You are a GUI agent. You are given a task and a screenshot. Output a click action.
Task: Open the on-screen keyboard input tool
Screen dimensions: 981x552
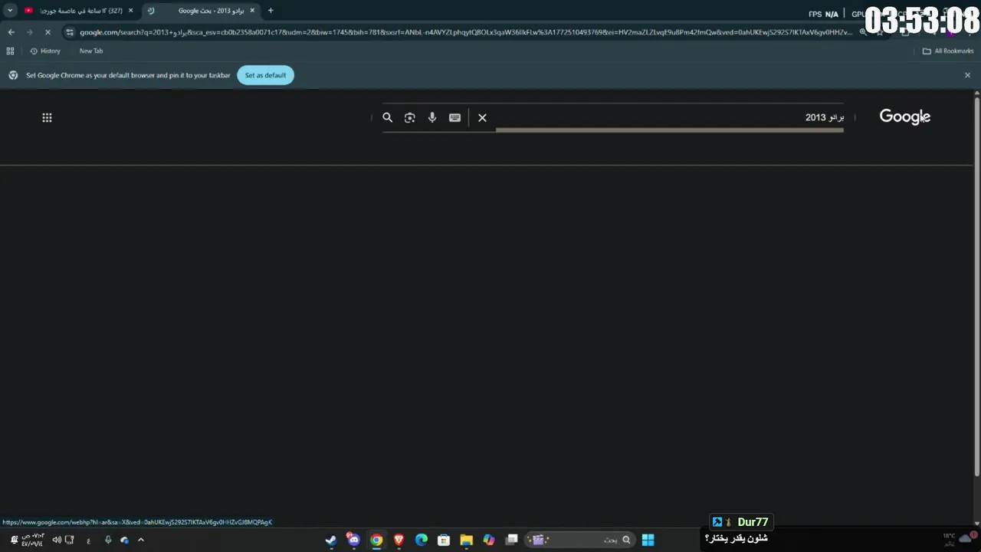[454, 117]
